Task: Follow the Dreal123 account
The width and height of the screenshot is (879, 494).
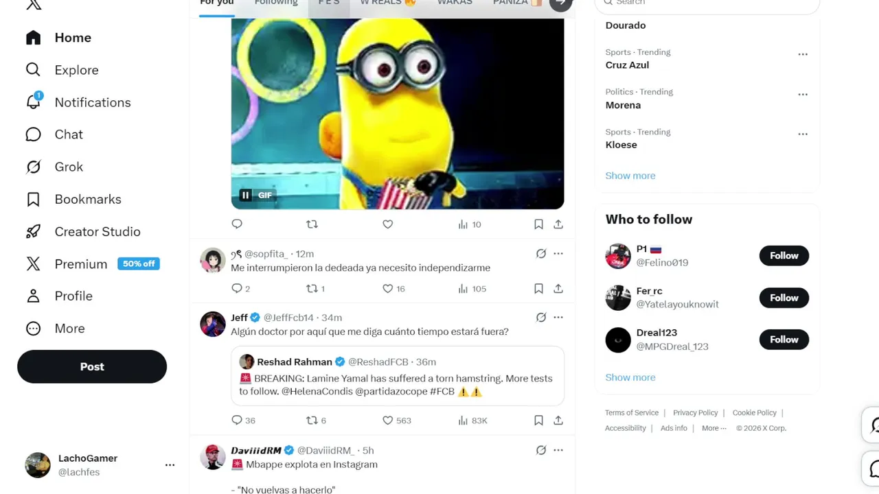Action: (x=784, y=340)
